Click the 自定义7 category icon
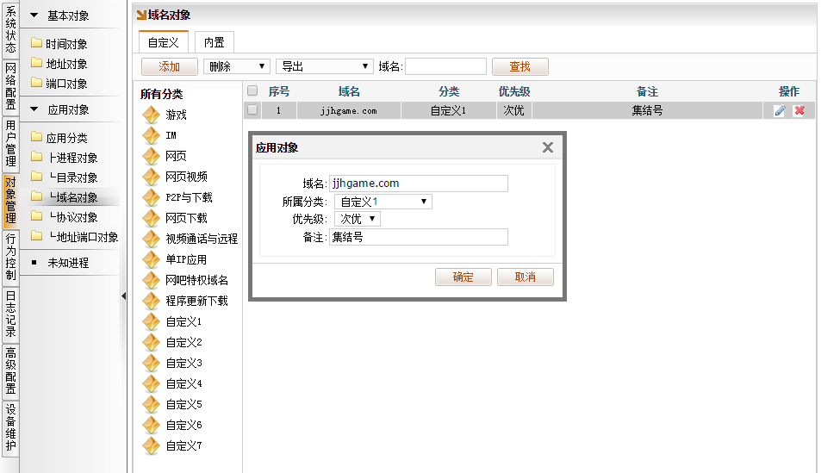The width and height of the screenshot is (821, 473). click(x=152, y=445)
